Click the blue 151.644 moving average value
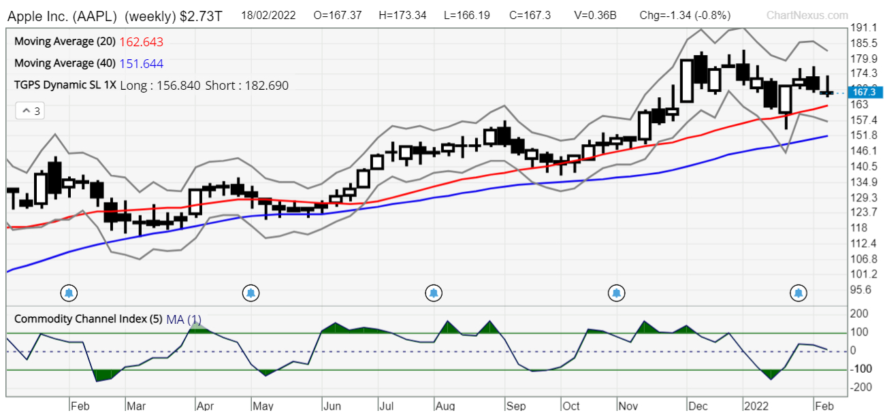 (x=141, y=63)
